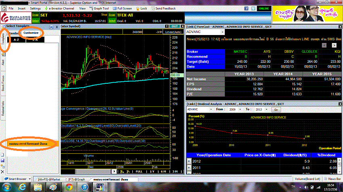Open the File menu
This screenshot has height=192, width=343.
[x=11, y=8]
